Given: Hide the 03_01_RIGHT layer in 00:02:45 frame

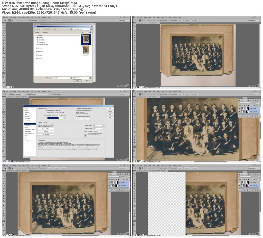Looking at the screenshot, I should (109, 186).
